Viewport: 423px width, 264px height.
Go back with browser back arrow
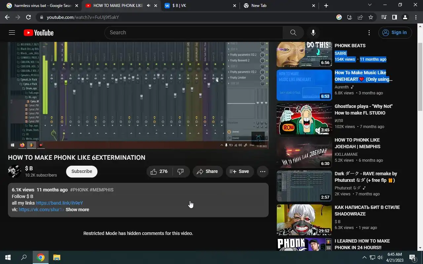7,17
